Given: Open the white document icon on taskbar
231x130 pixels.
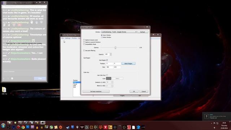Looking at the screenshot, I should pos(134,127).
